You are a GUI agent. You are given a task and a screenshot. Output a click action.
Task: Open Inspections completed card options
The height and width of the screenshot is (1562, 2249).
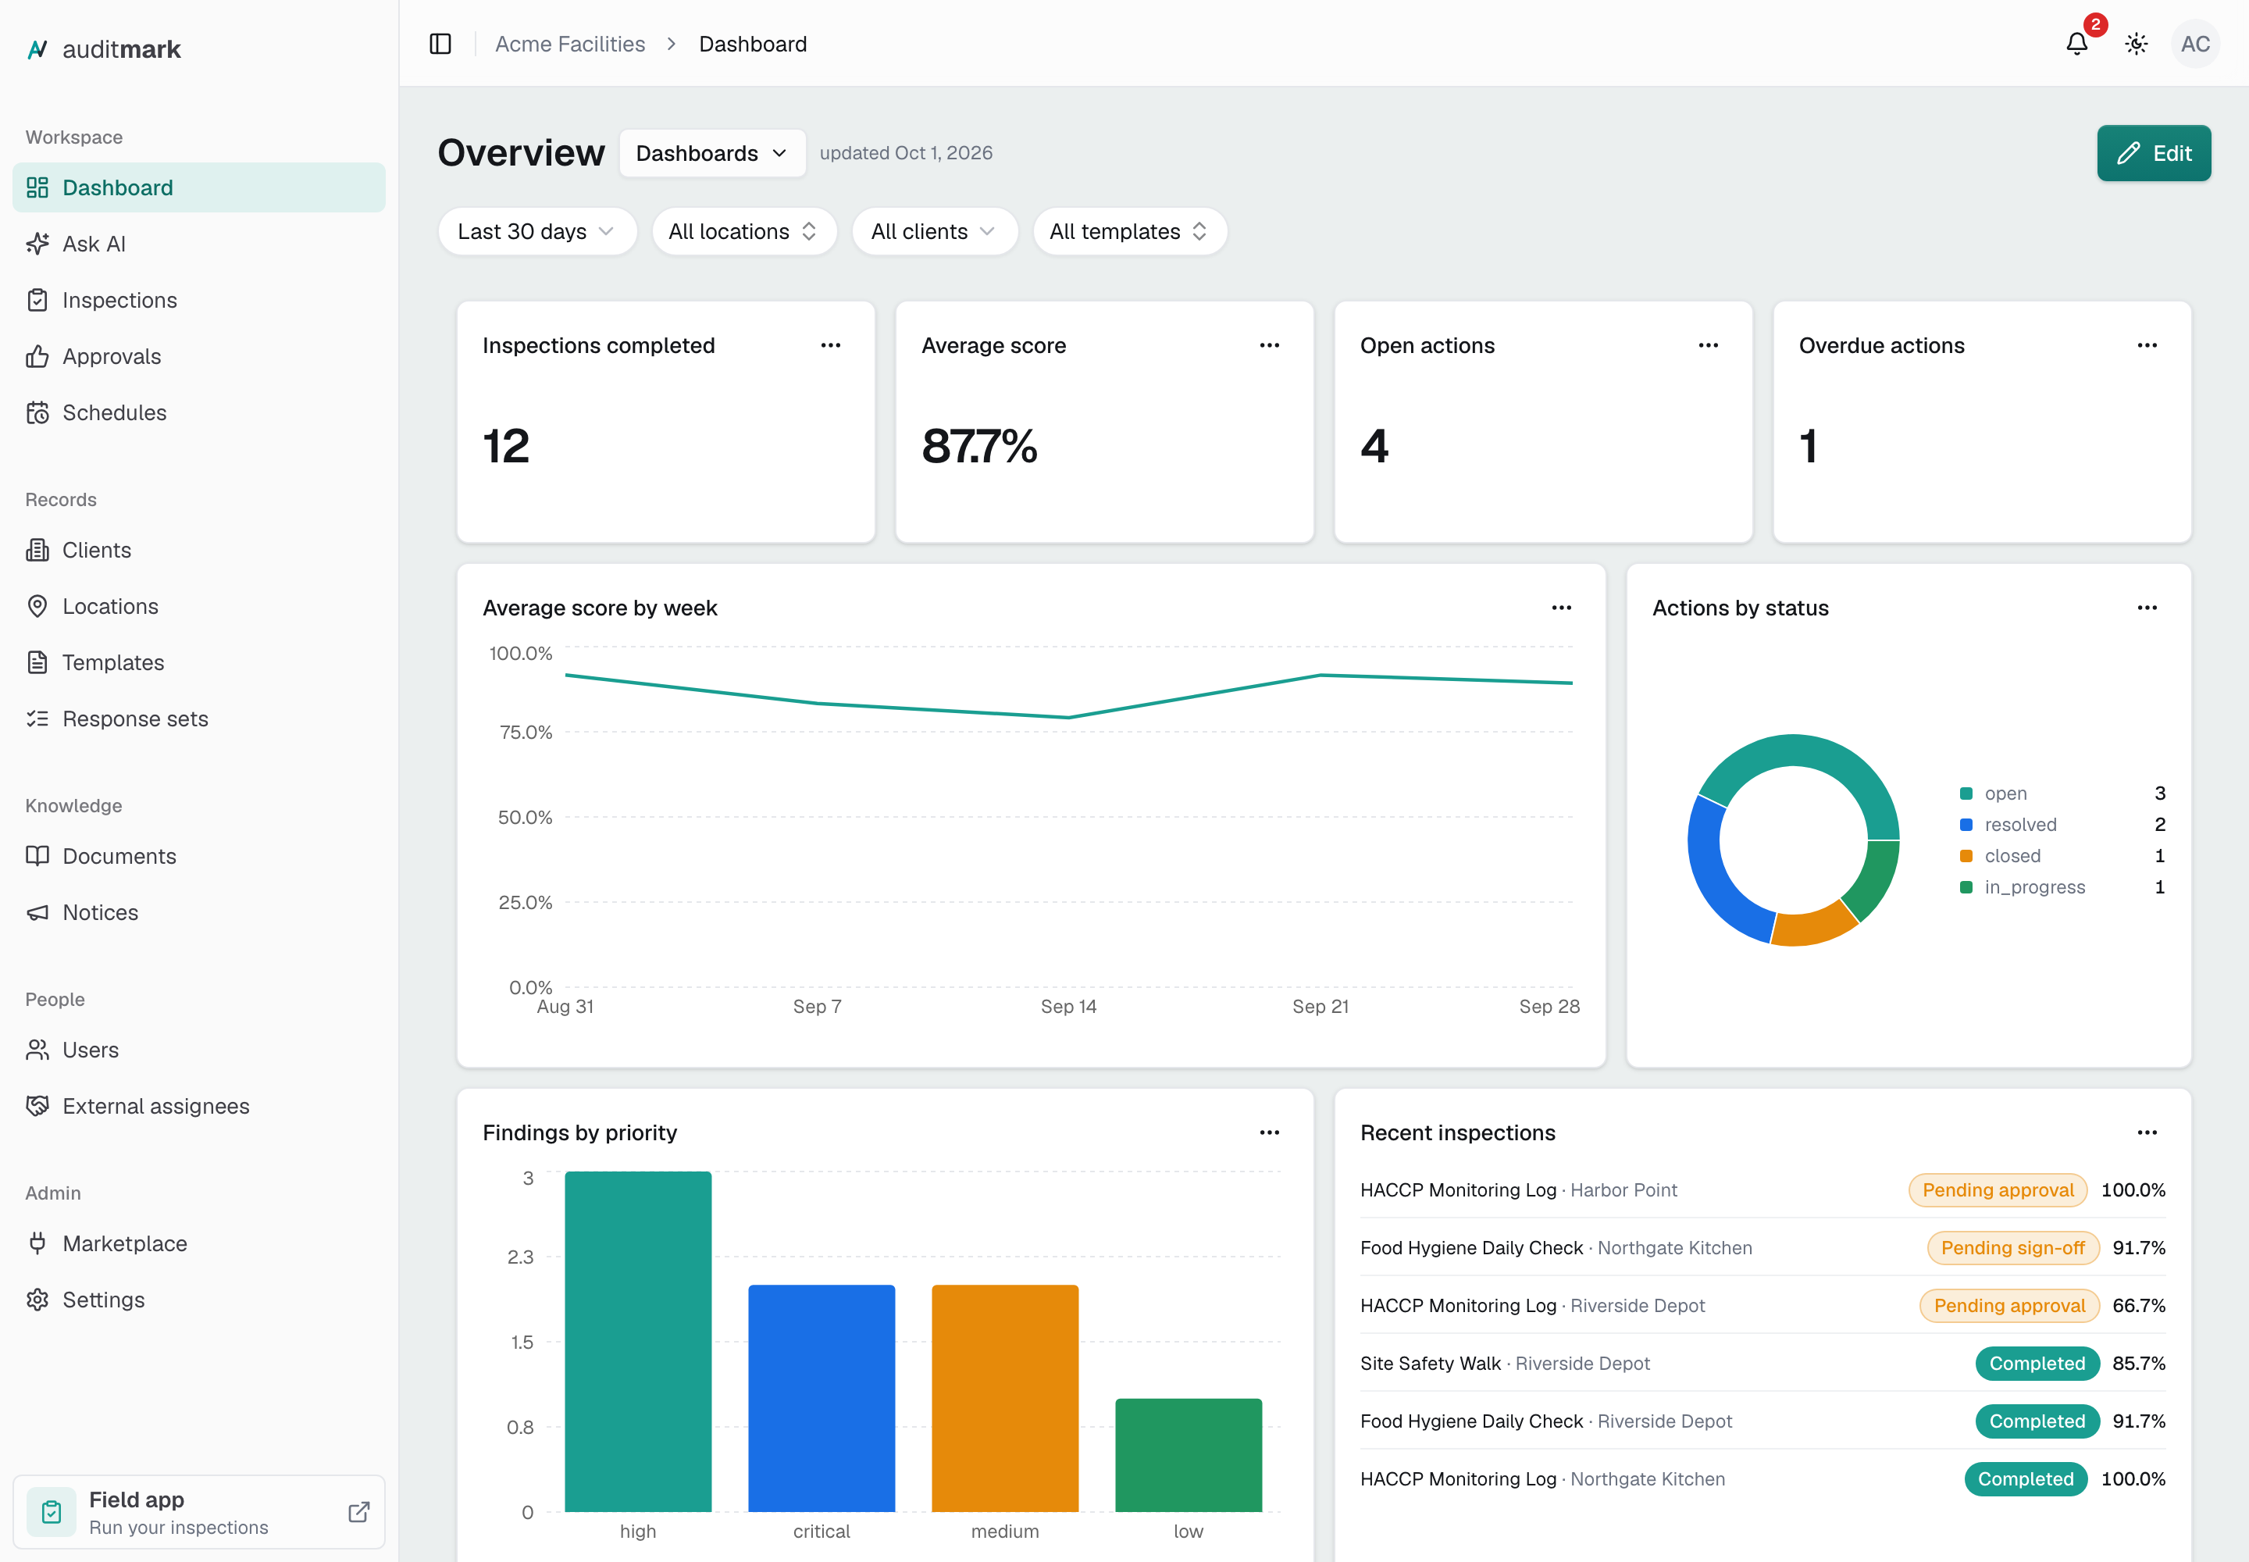[x=831, y=345]
